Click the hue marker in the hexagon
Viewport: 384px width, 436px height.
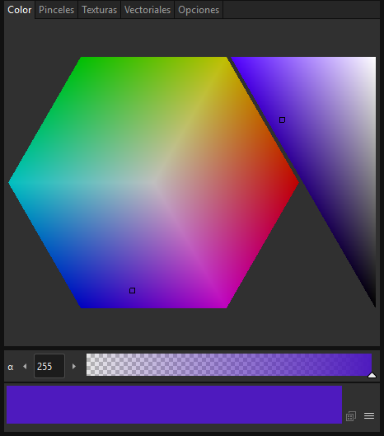[x=133, y=291]
